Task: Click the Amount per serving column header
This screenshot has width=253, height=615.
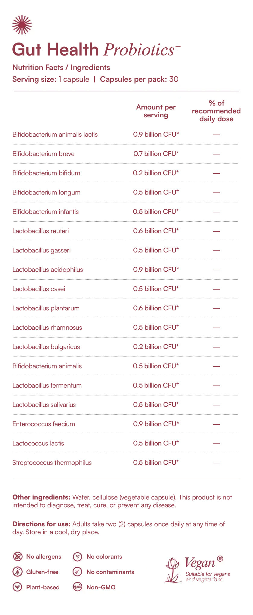Action: (x=156, y=111)
